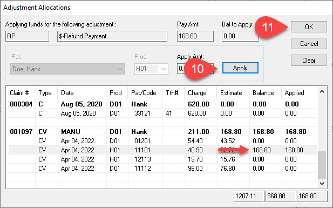Click charge value 40.90
The height and width of the screenshot is (208, 333).
point(195,150)
